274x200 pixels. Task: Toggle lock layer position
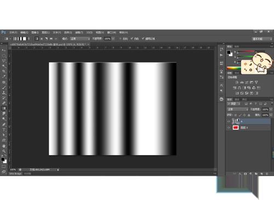click(x=244, y=115)
